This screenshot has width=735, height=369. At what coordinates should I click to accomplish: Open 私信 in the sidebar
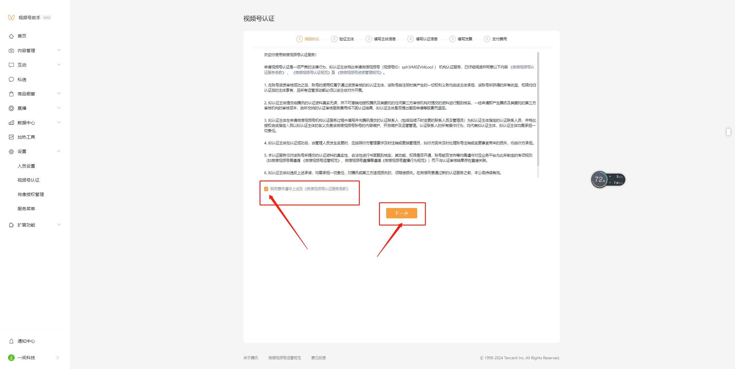click(22, 80)
